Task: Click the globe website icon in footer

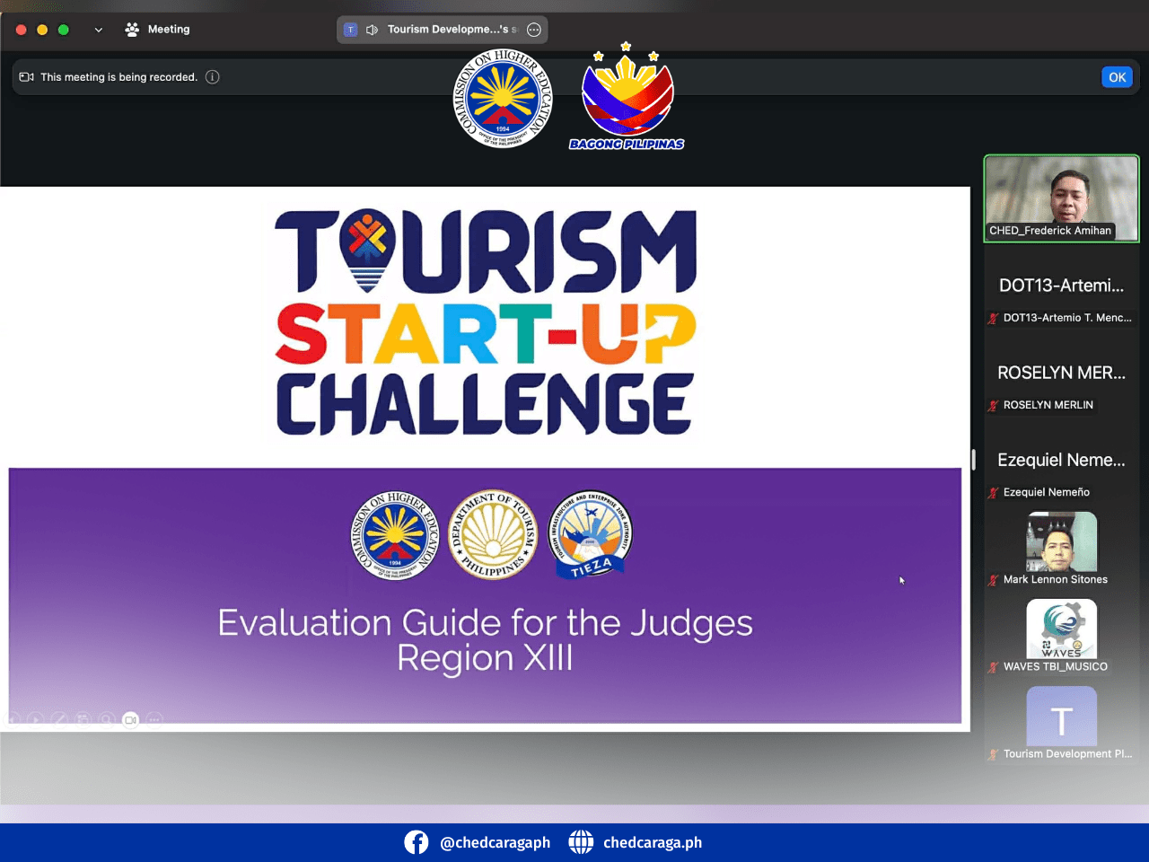Action: pyautogui.click(x=581, y=842)
